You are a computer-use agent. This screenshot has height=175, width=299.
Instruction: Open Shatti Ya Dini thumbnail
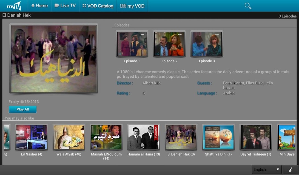pos(218,137)
